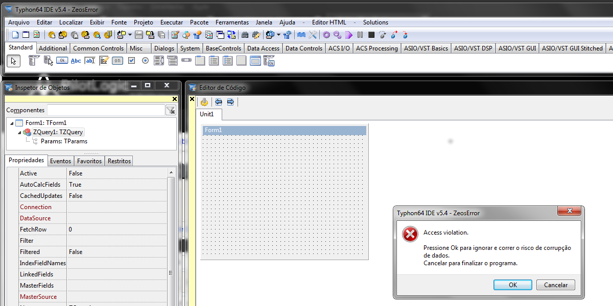The width and height of the screenshot is (613, 306).
Task: Click the binoculars find icon
Action: 245,35
